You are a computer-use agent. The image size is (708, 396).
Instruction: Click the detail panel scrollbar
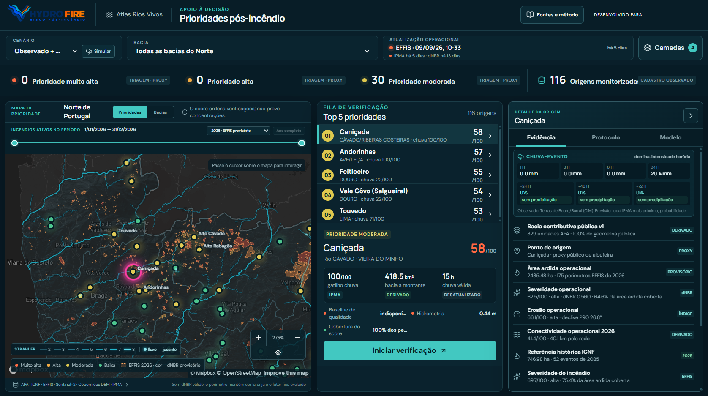(x=700, y=239)
